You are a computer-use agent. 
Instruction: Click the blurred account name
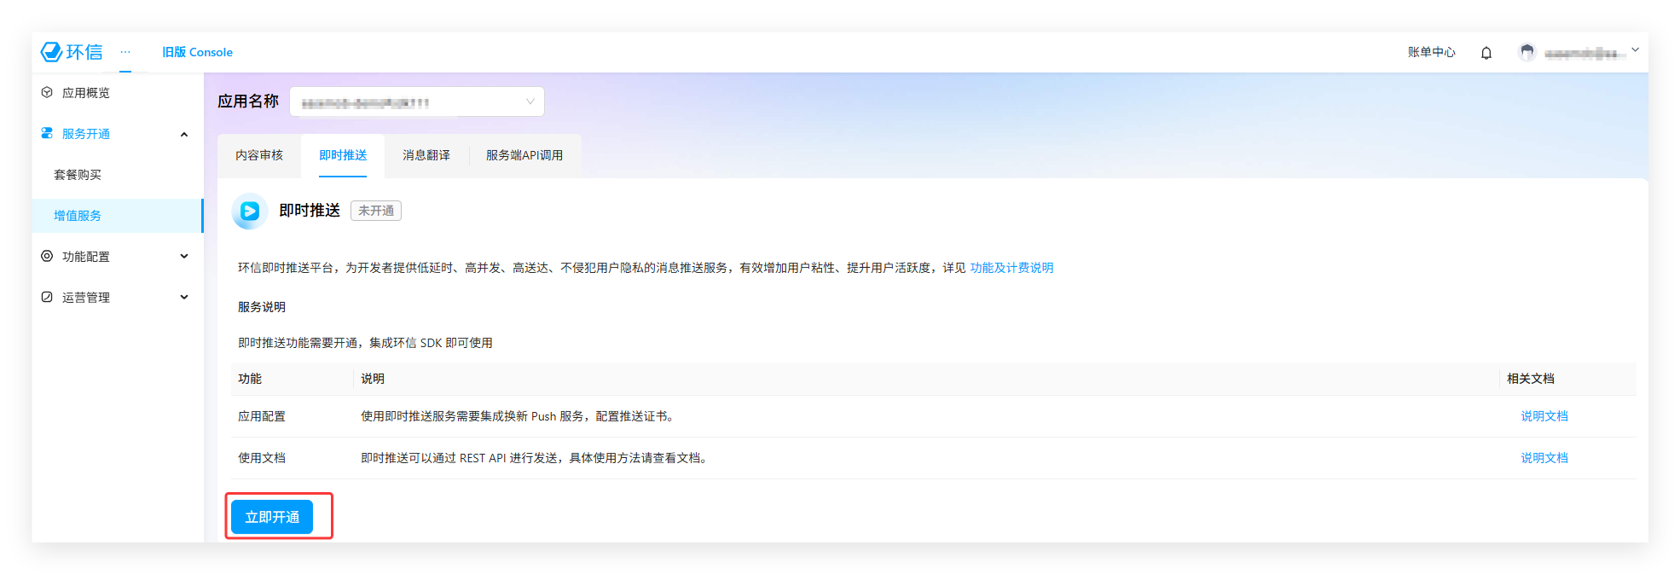point(1584,53)
